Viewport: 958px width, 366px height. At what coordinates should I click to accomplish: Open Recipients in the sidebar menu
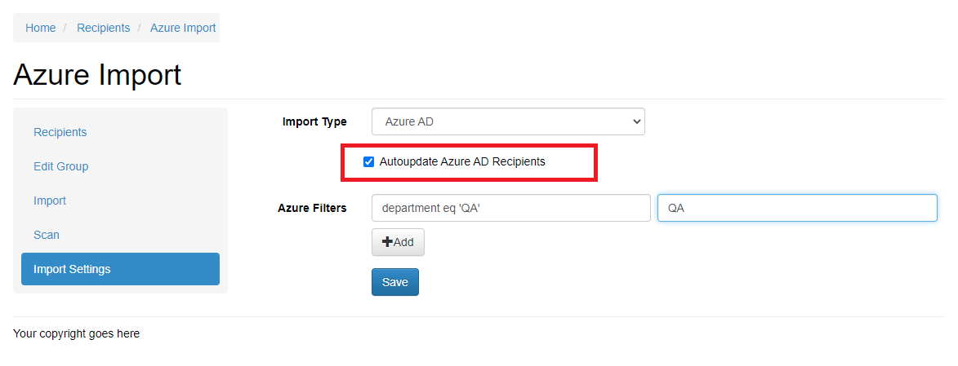pos(60,132)
